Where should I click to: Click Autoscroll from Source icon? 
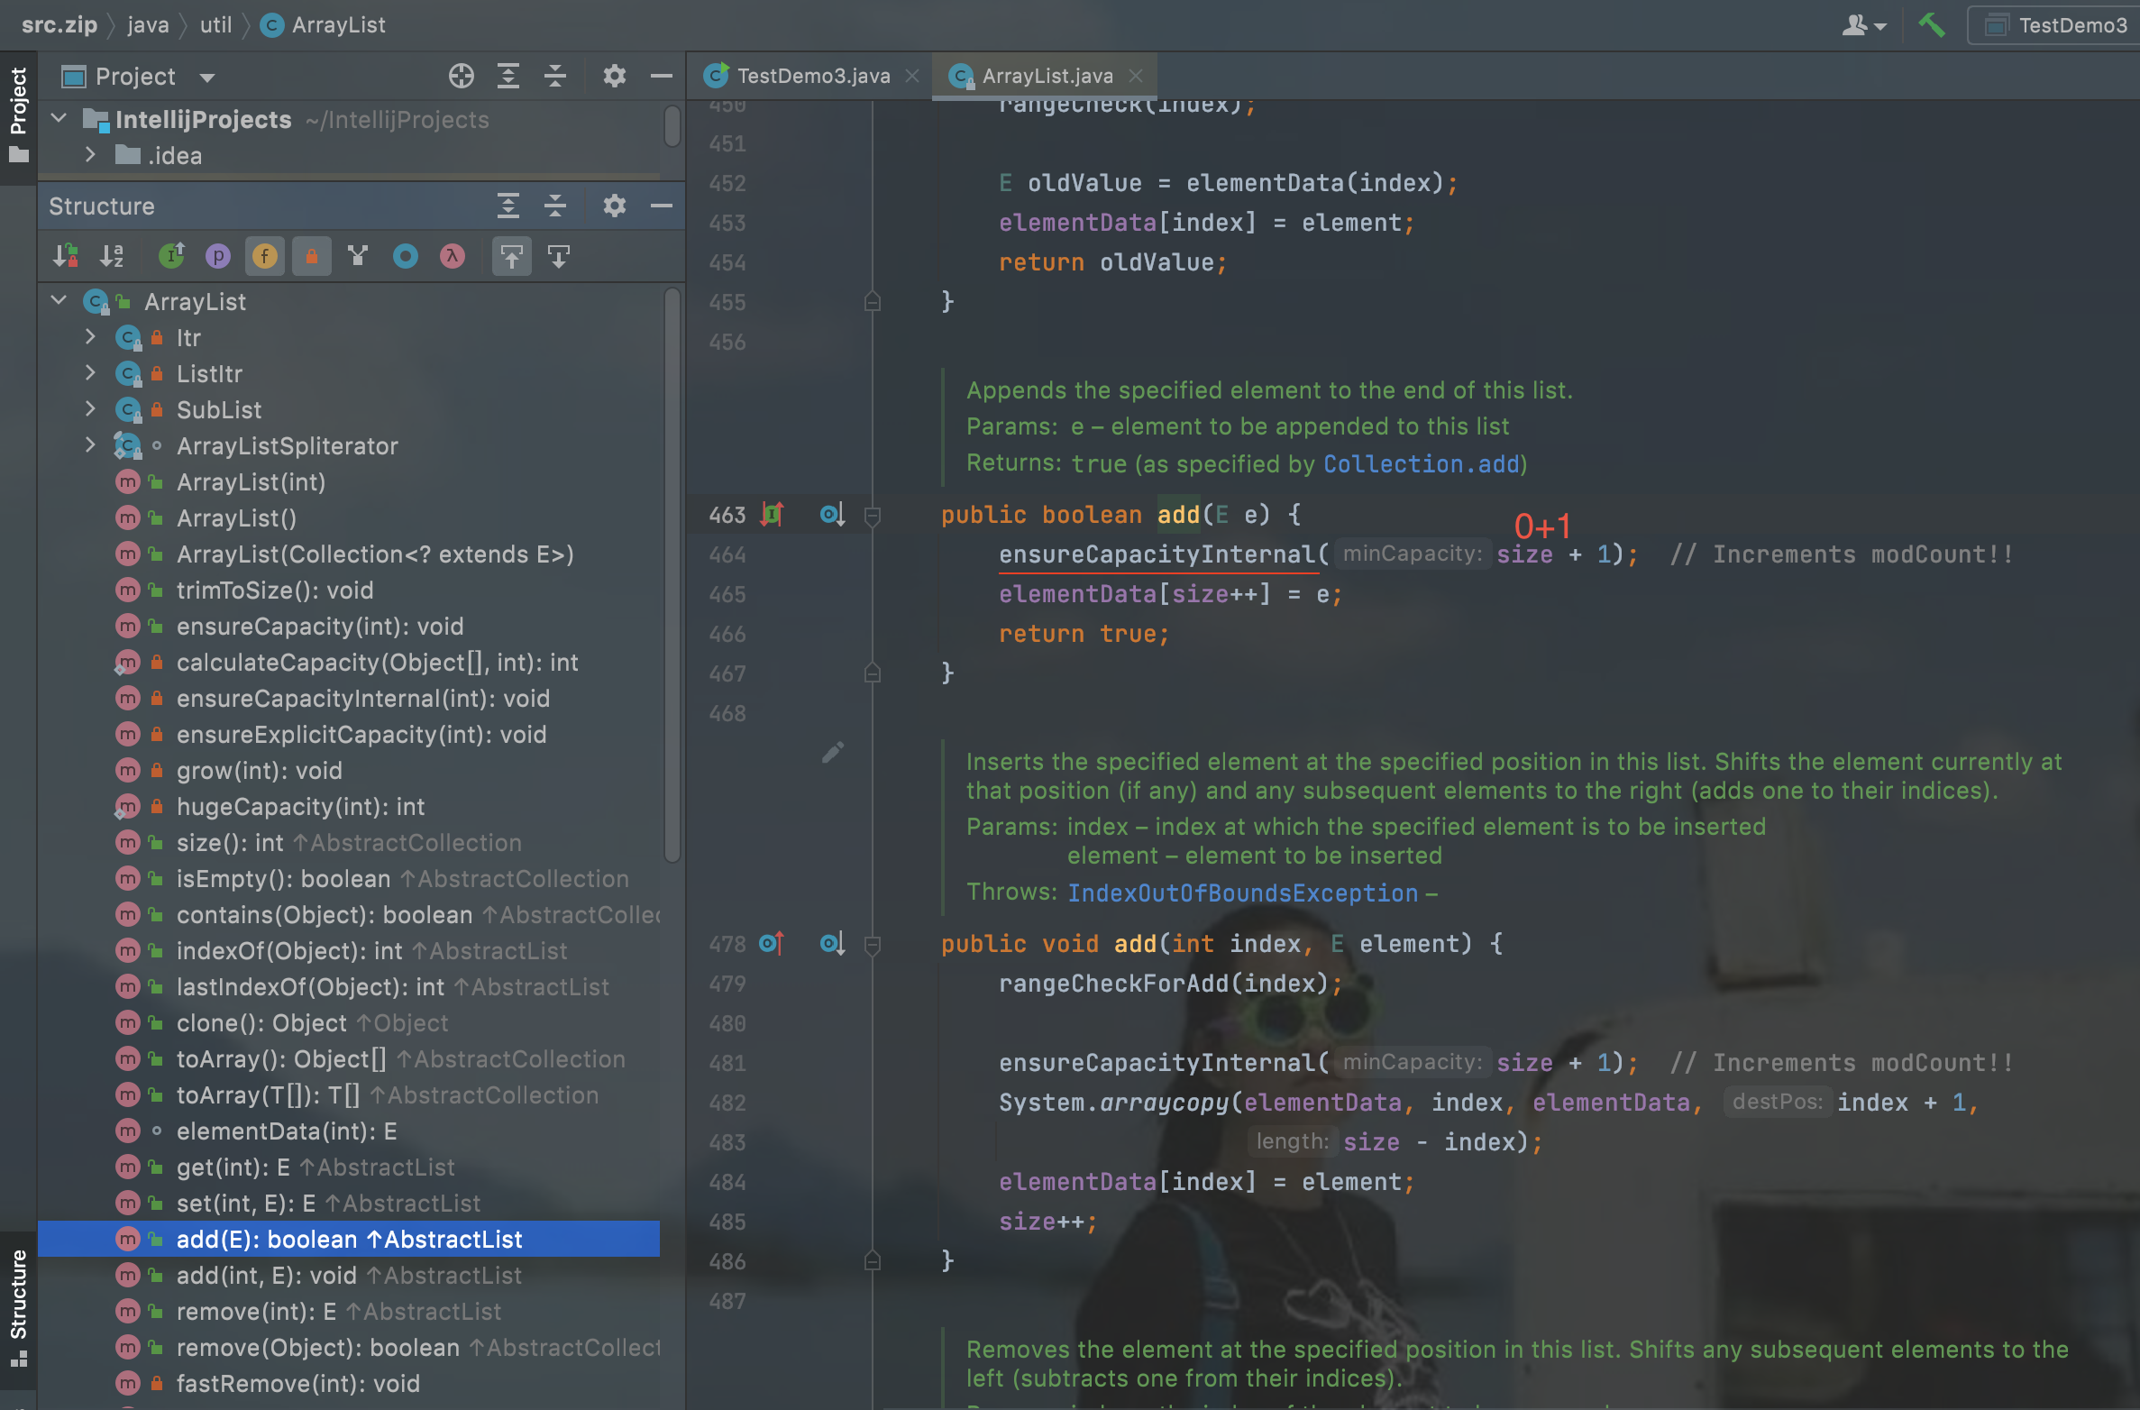[x=558, y=257]
